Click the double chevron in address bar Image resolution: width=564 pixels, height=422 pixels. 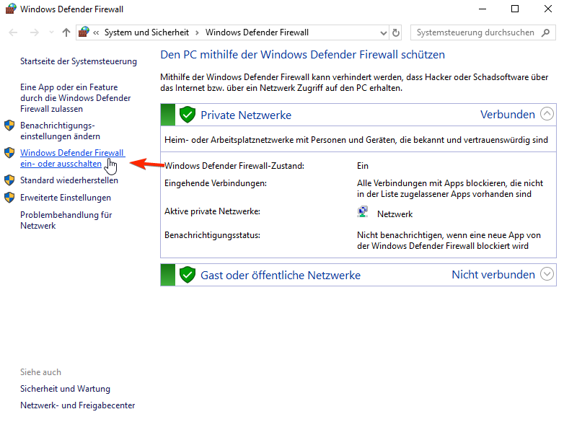coord(96,32)
